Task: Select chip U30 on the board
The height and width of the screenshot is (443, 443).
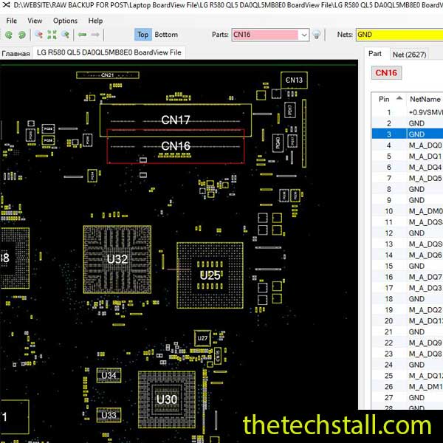Action: coord(167,399)
